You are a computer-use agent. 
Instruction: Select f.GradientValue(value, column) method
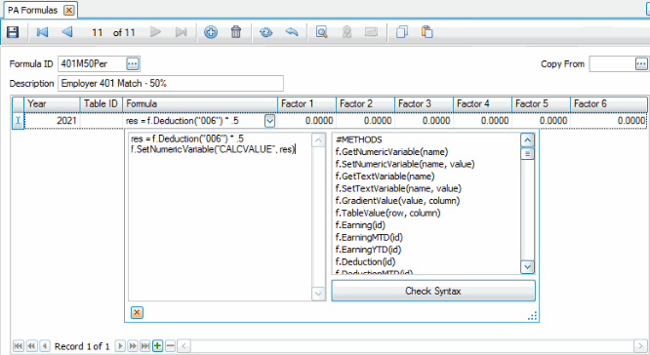[397, 201]
